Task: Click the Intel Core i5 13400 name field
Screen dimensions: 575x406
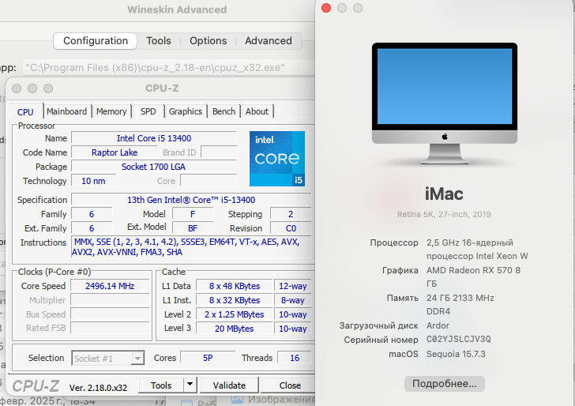Action: 154,138
